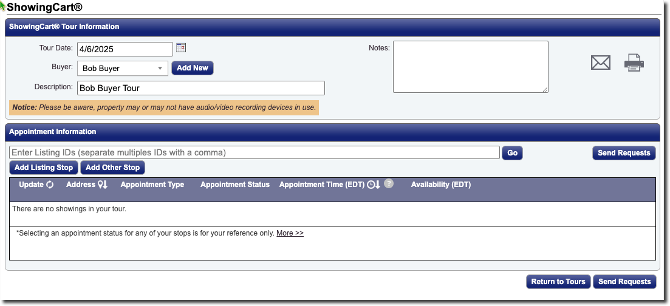Click bottom Send Requests button
This screenshot has height=306, width=670.
[x=624, y=282]
